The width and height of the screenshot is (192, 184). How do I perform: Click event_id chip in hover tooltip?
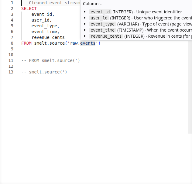[x=100, y=12]
